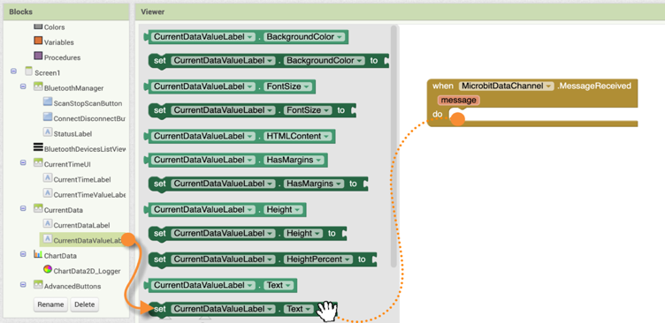This screenshot has height=323, width=665.
Task: Click the CurrentDataValueLabel label icon
Action: click(48, 240)
